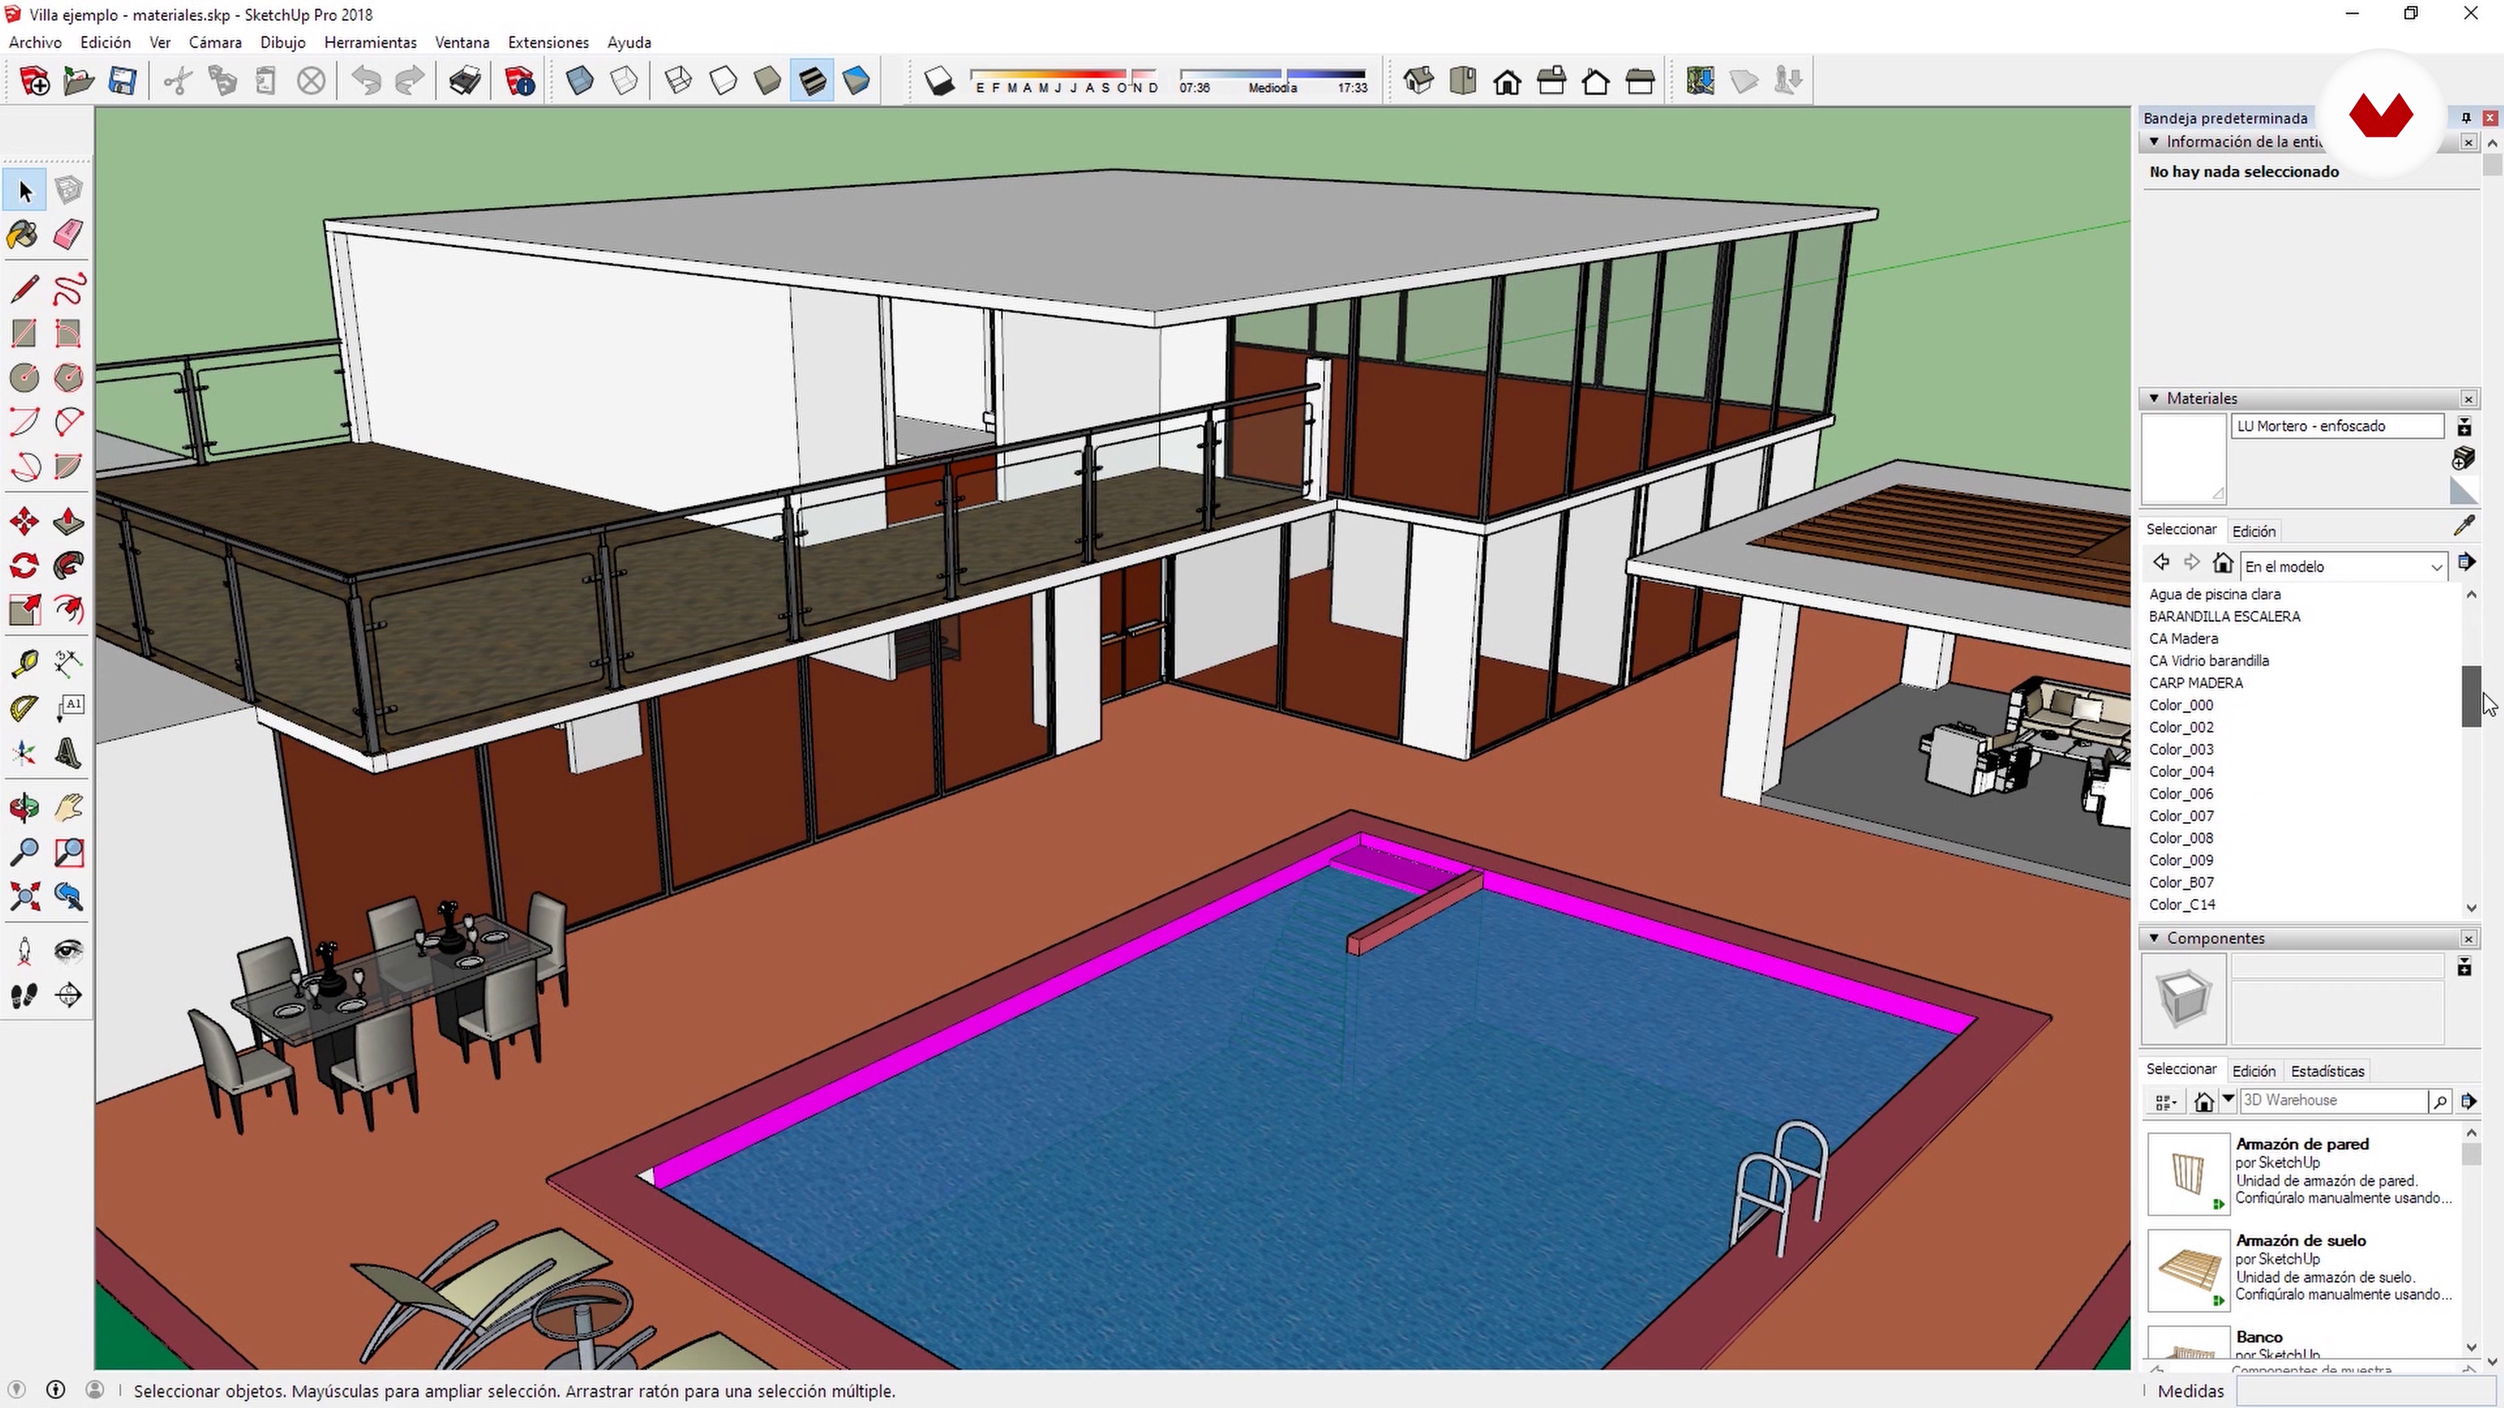Collapse the Materiales panel
The height and width of the screenshot is (1408, 2504).
[2154, 398]
